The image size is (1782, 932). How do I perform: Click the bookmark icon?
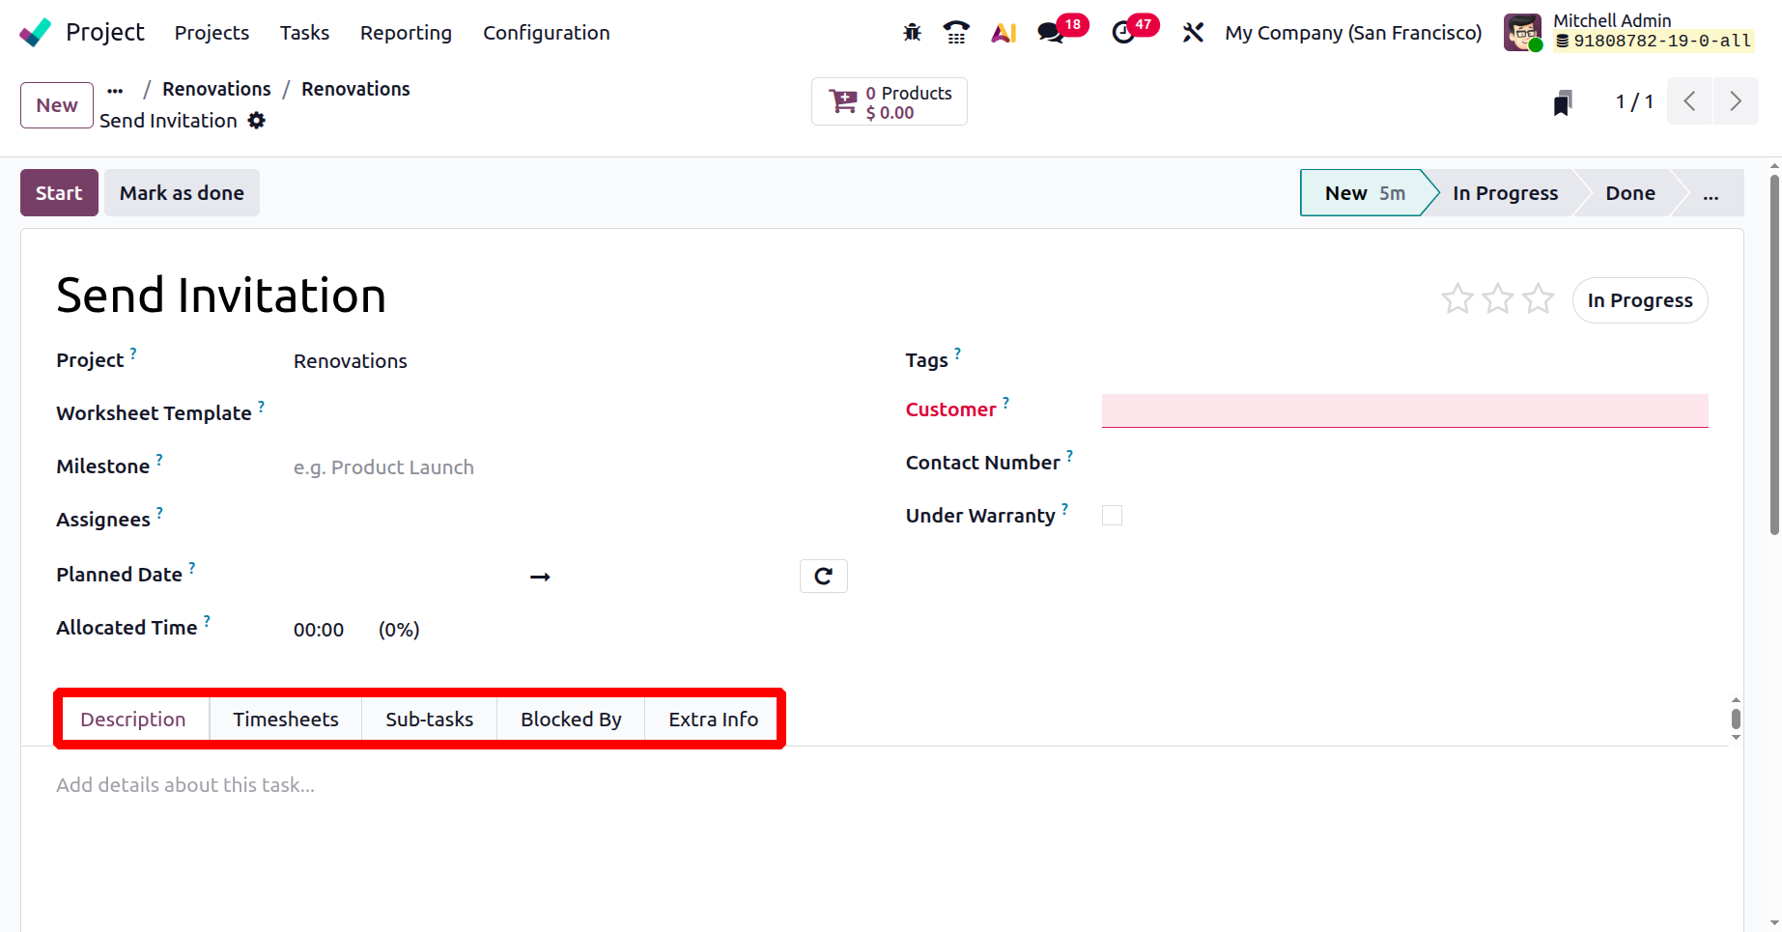(1563, 102)
